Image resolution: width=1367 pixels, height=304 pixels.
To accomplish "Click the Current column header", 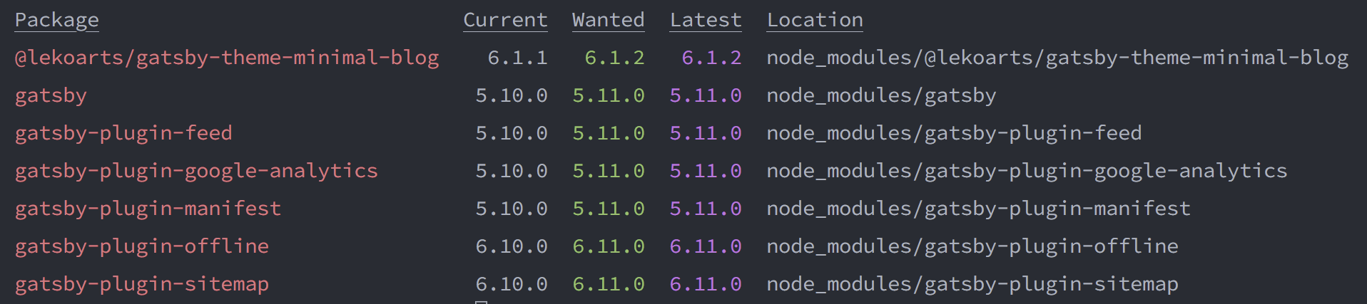I will (506, 20).
